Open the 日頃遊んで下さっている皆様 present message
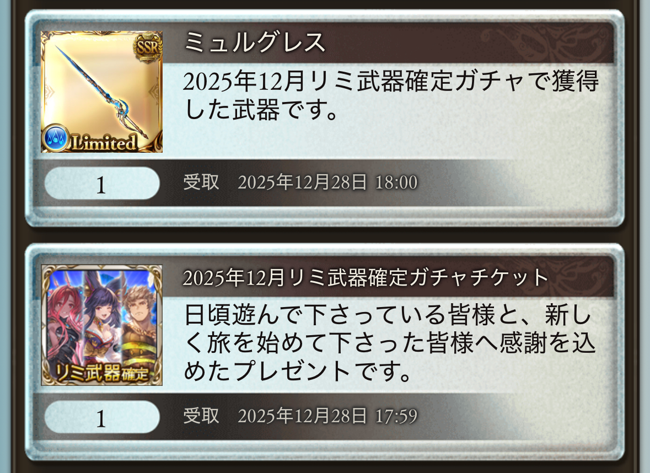The image size is (650, 473). tap(390, 342)
